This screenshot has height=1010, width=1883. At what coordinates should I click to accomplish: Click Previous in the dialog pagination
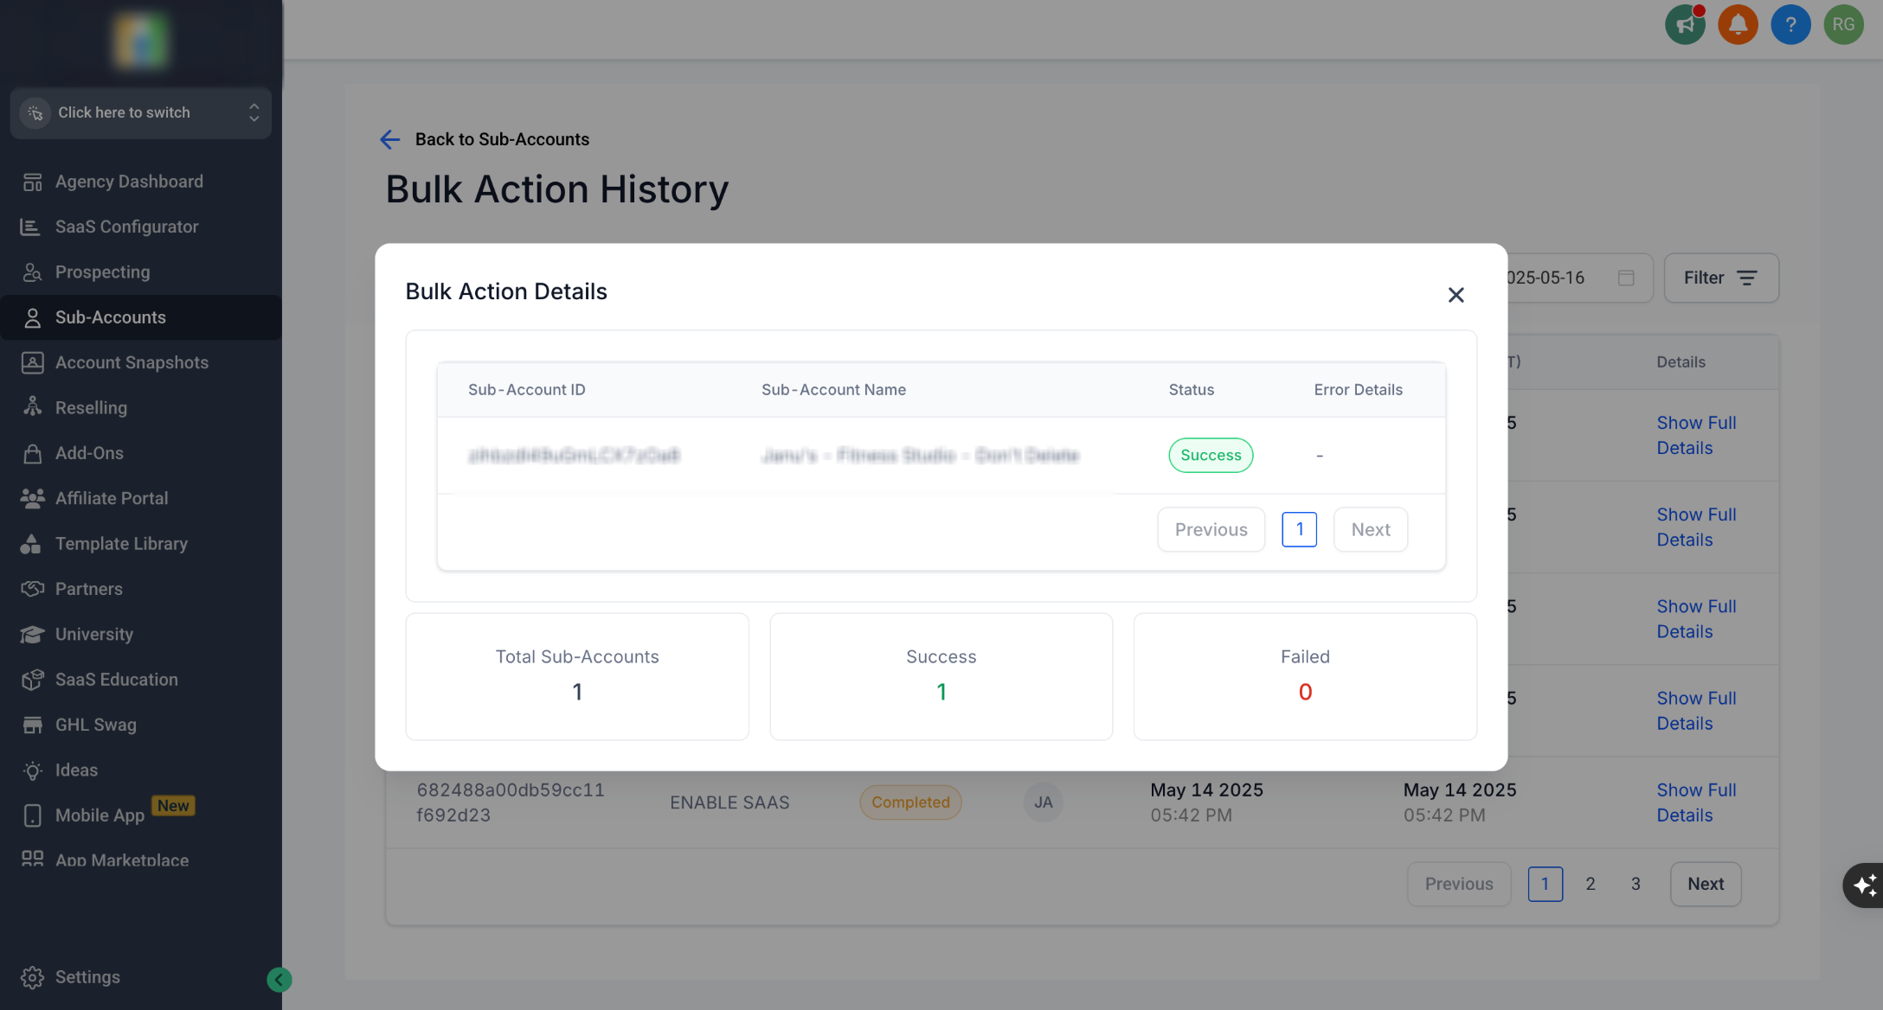click(x=1211, y=529)
